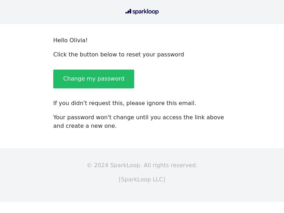Click the [SparkLoop LLC] footer text

[x=142, y=180]
